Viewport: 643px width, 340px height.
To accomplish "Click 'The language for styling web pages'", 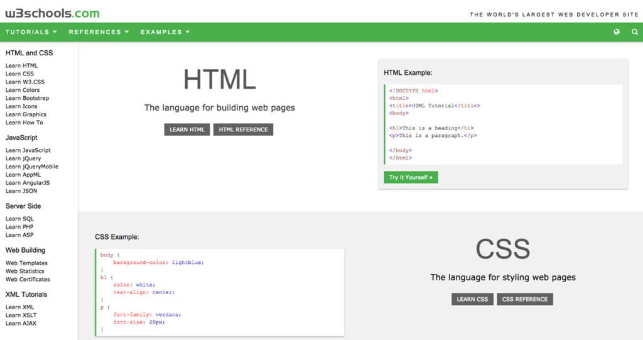I will [503, 277].
